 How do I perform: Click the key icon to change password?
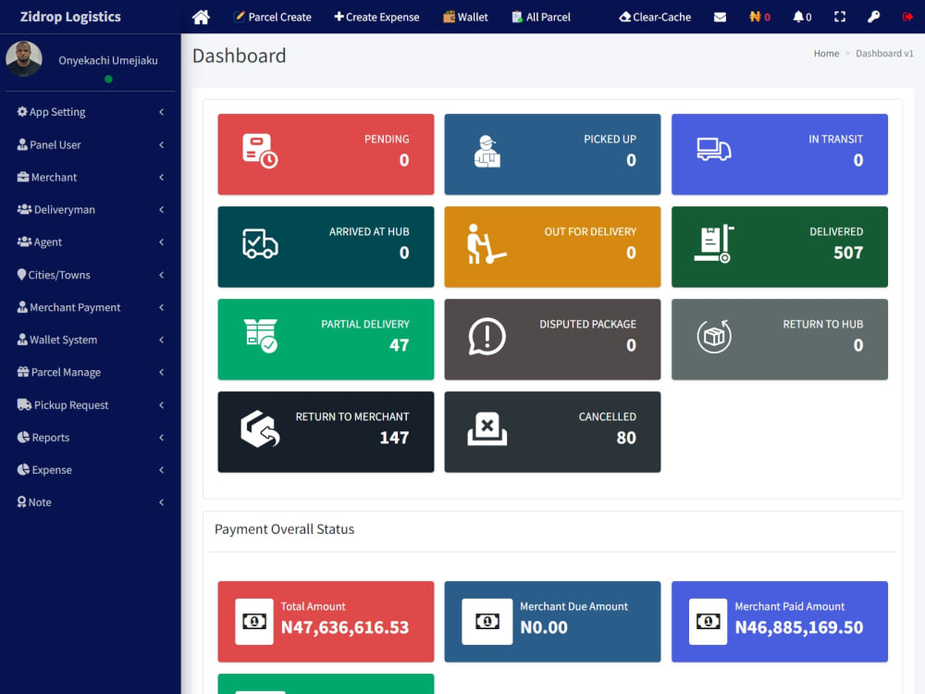[874, 17]
